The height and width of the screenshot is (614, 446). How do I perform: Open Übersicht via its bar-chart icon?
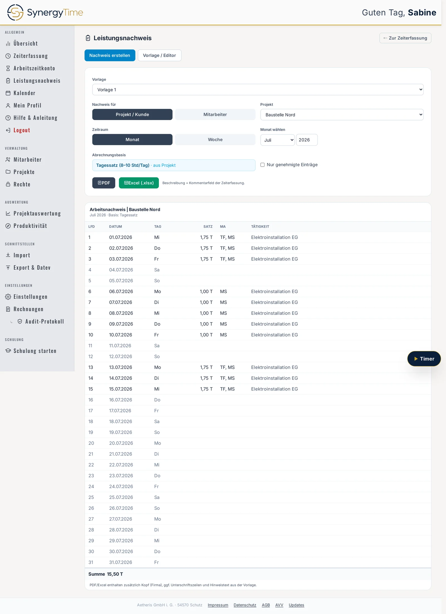click(x=8, y=44)
